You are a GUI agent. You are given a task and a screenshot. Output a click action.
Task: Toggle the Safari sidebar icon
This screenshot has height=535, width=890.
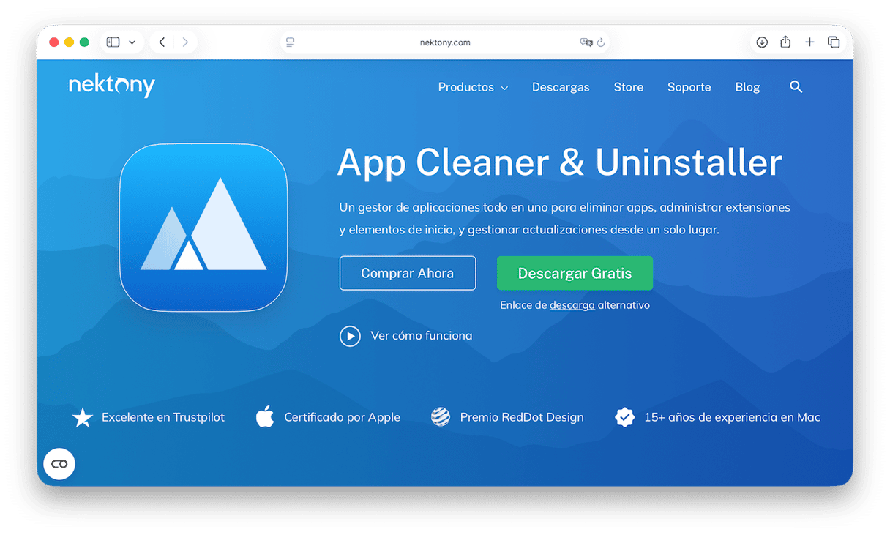pyautogui.click(x=113, y=42)
